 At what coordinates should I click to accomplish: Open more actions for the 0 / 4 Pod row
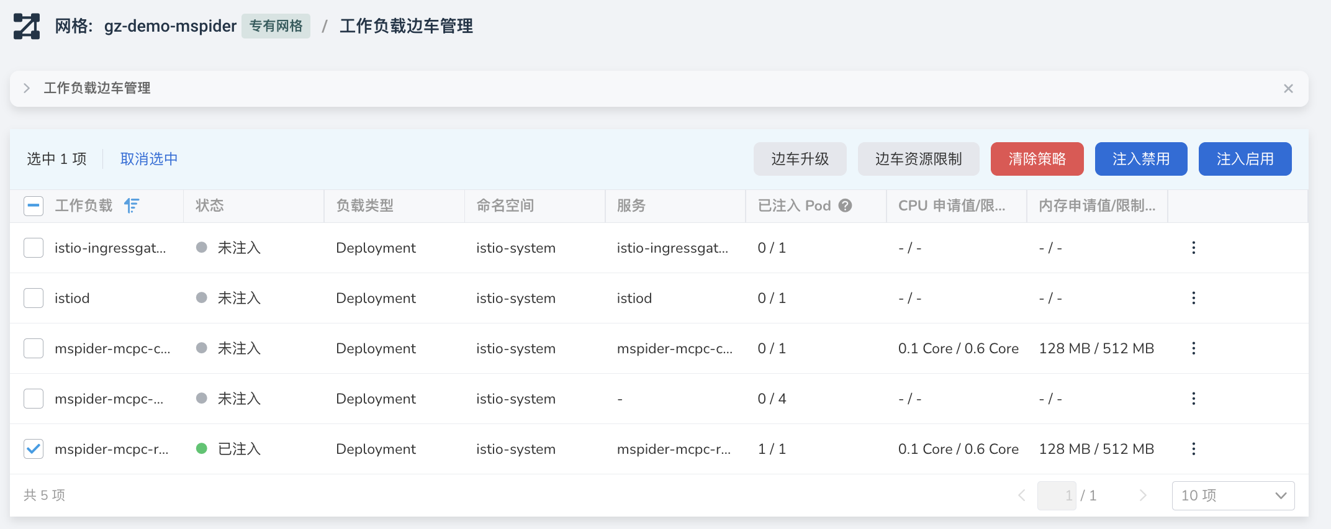pos(1193,399)
